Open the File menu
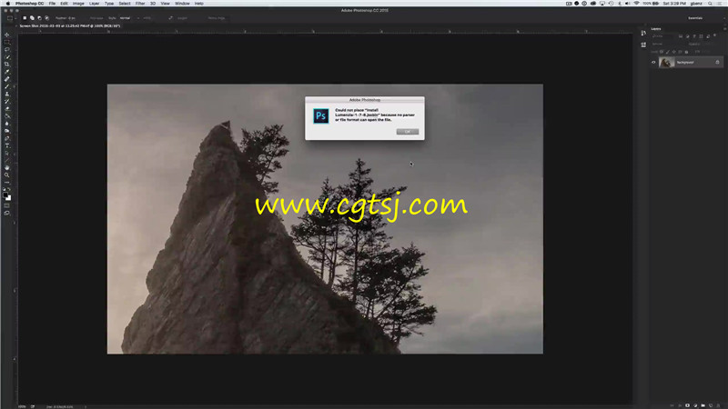This screenshot has height=409, width=728. pos(52,4)
